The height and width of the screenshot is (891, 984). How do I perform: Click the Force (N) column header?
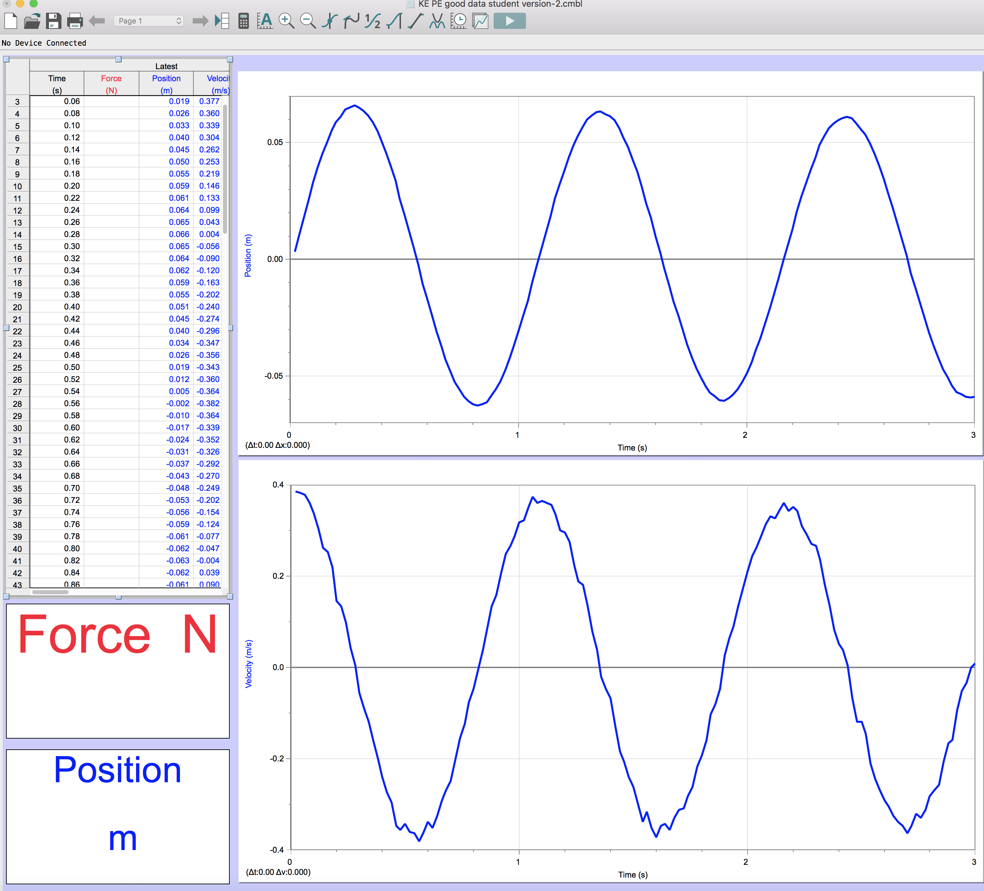point(111,84)
